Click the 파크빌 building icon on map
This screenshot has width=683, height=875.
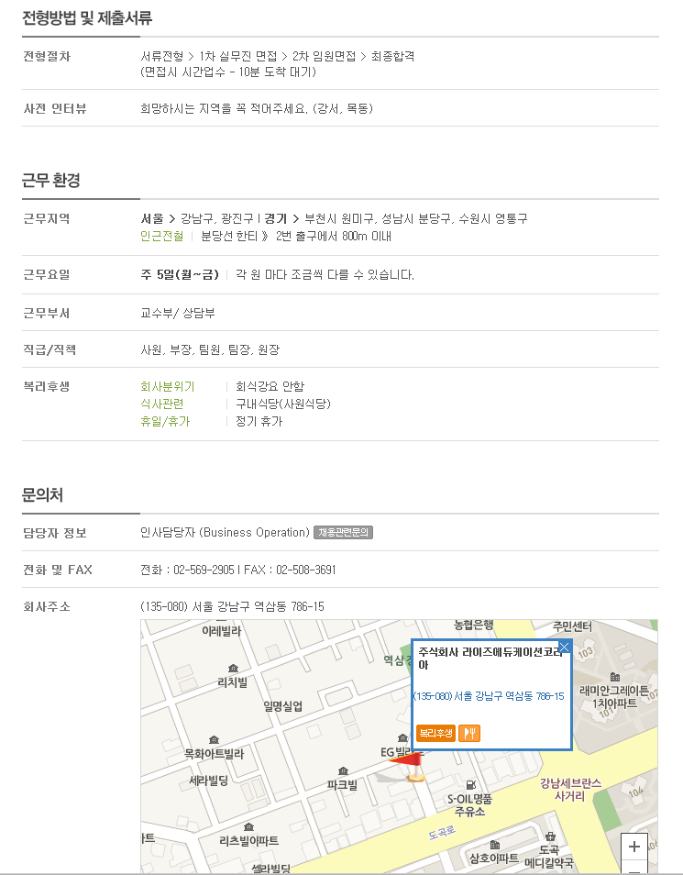(343, 770)
